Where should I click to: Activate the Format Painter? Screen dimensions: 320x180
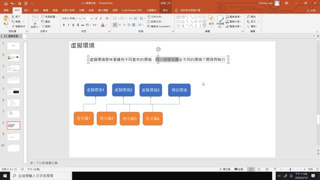18,26
